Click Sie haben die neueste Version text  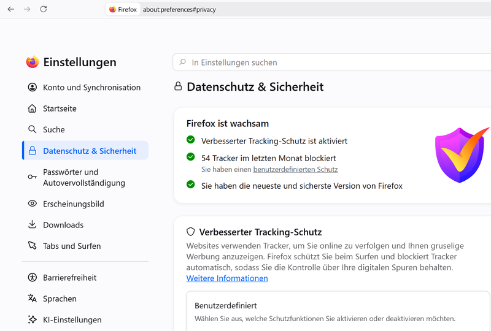click(302, 186)
